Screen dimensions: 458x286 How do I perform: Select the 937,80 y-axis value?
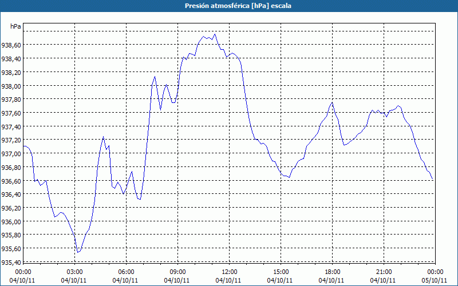coord(11,99)
